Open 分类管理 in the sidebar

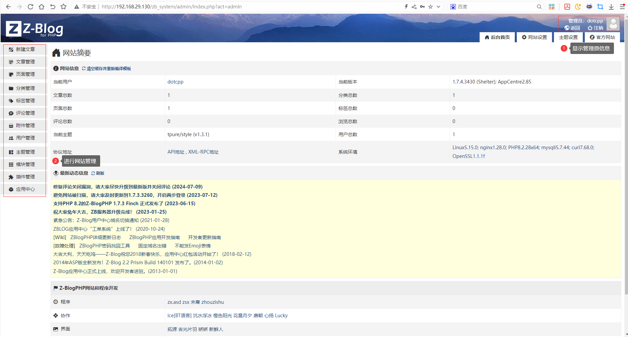pyautogui.click(x=25, y=88)
